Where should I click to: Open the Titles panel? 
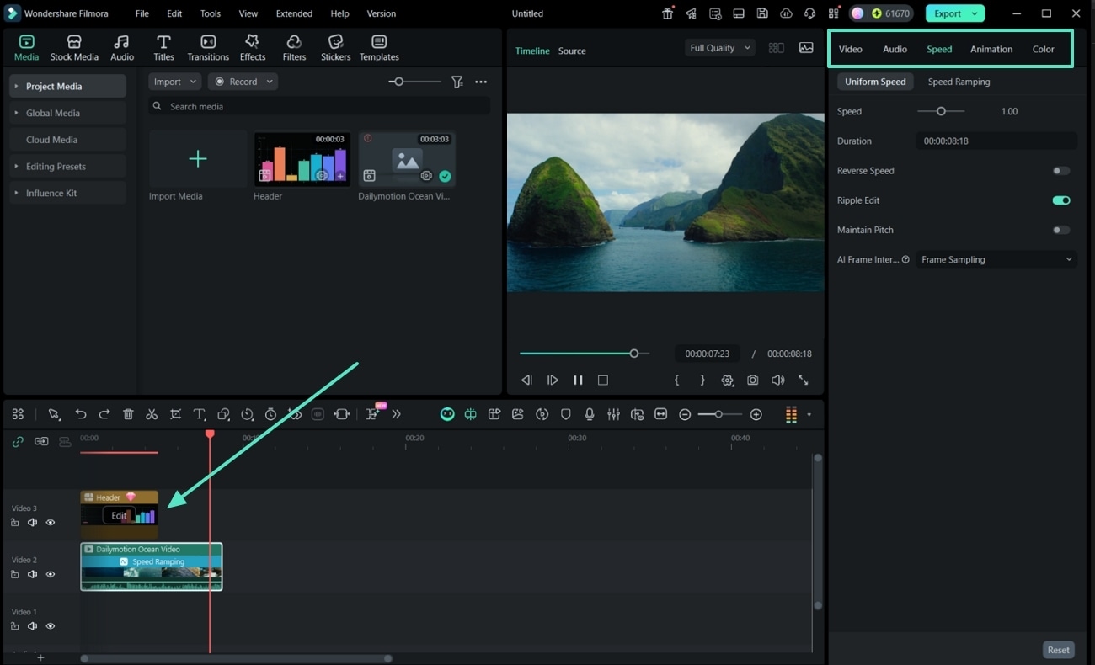click(x=163, y=46)
